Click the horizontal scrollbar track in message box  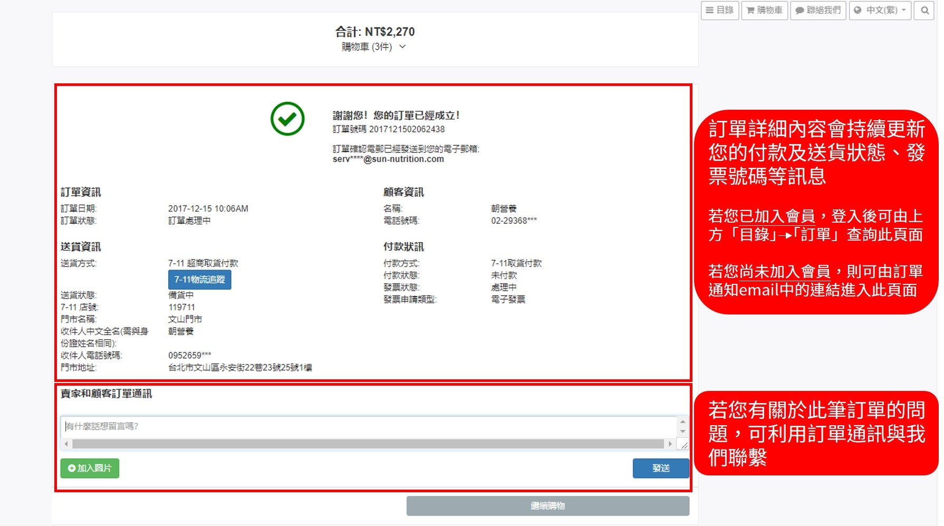[x=368, y=444]
